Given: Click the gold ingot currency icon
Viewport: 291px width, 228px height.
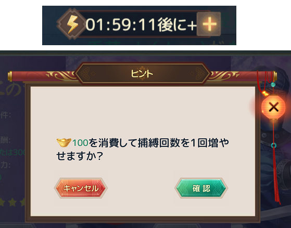Looking at the screenshot, I should pyautogui.click(x=64, y=142).
